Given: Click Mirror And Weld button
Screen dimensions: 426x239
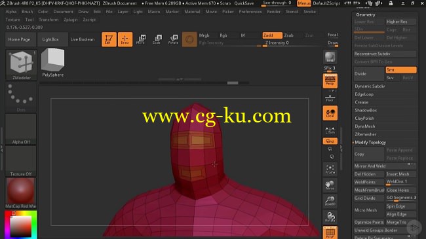Looking at the screenshot, I should click(385, 166).
